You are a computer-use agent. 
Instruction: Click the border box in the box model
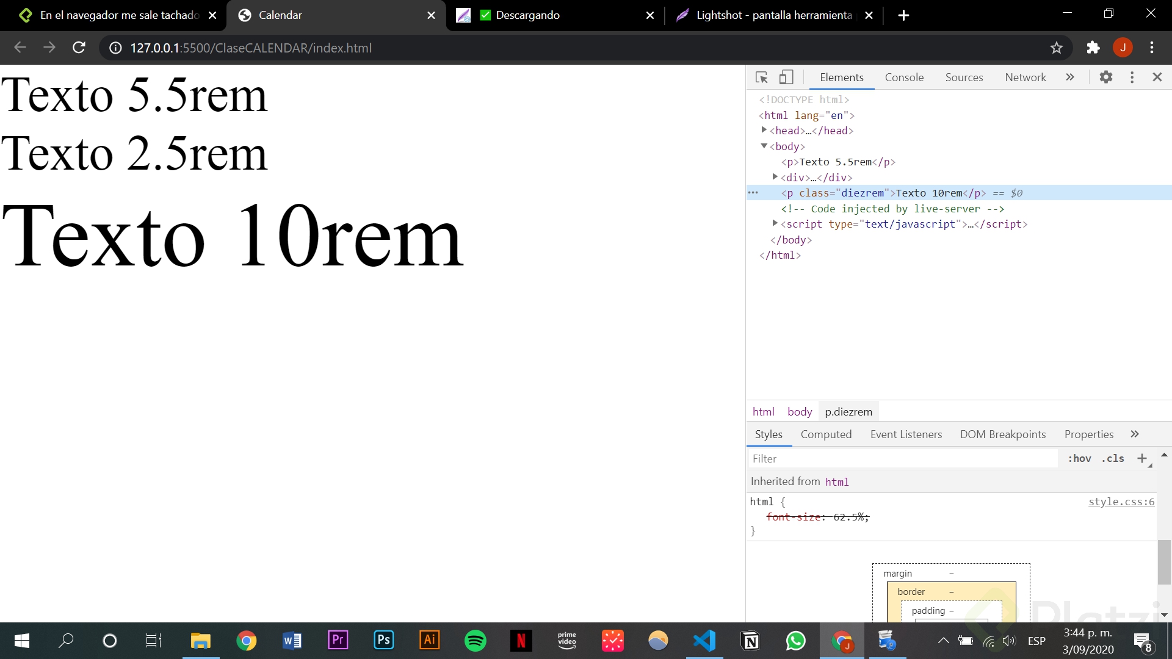911,592
